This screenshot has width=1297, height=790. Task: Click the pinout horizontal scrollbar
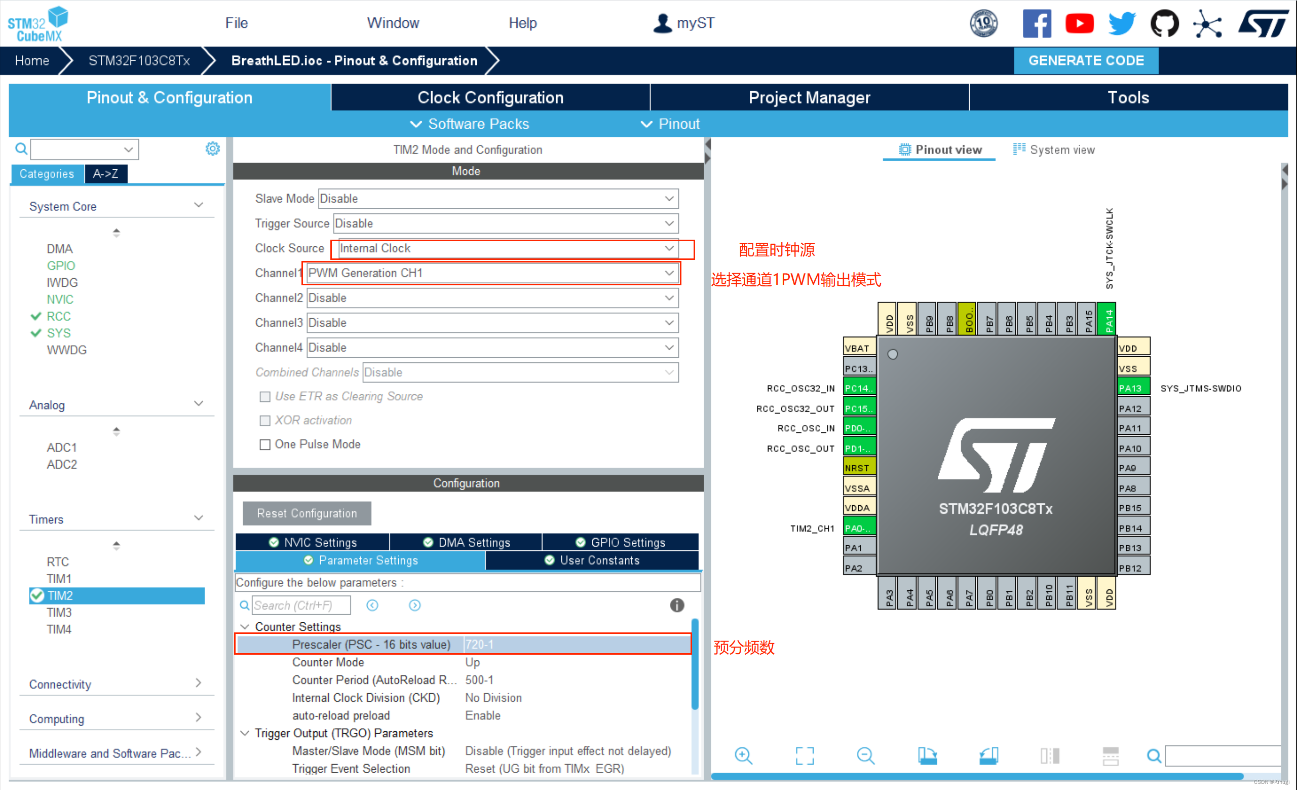[977, 776]
